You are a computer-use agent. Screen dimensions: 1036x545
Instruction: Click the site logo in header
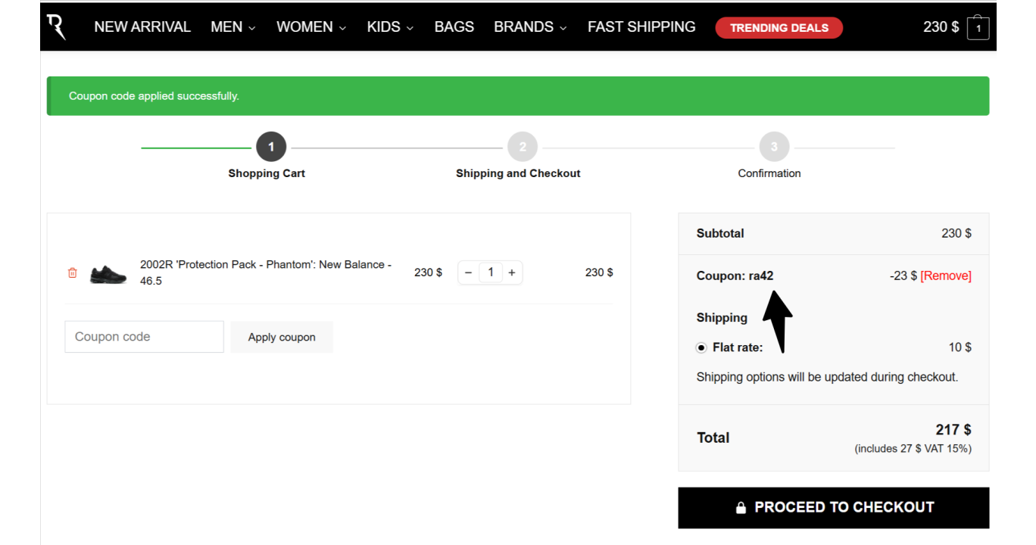click(x=56, y=26)
